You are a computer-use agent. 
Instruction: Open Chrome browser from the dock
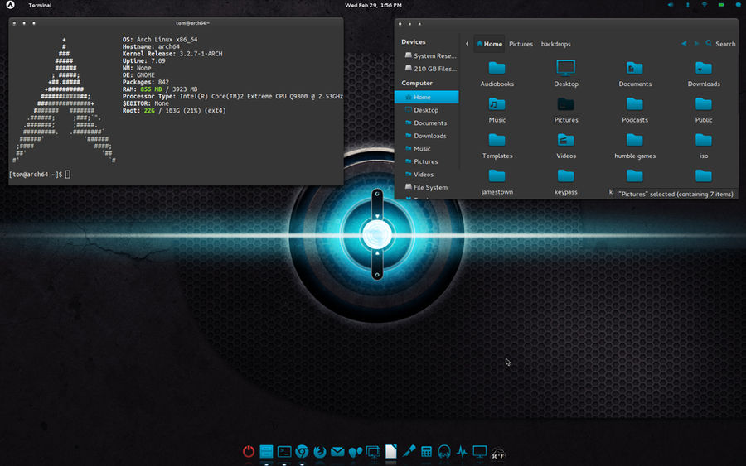tap(302, 451)
